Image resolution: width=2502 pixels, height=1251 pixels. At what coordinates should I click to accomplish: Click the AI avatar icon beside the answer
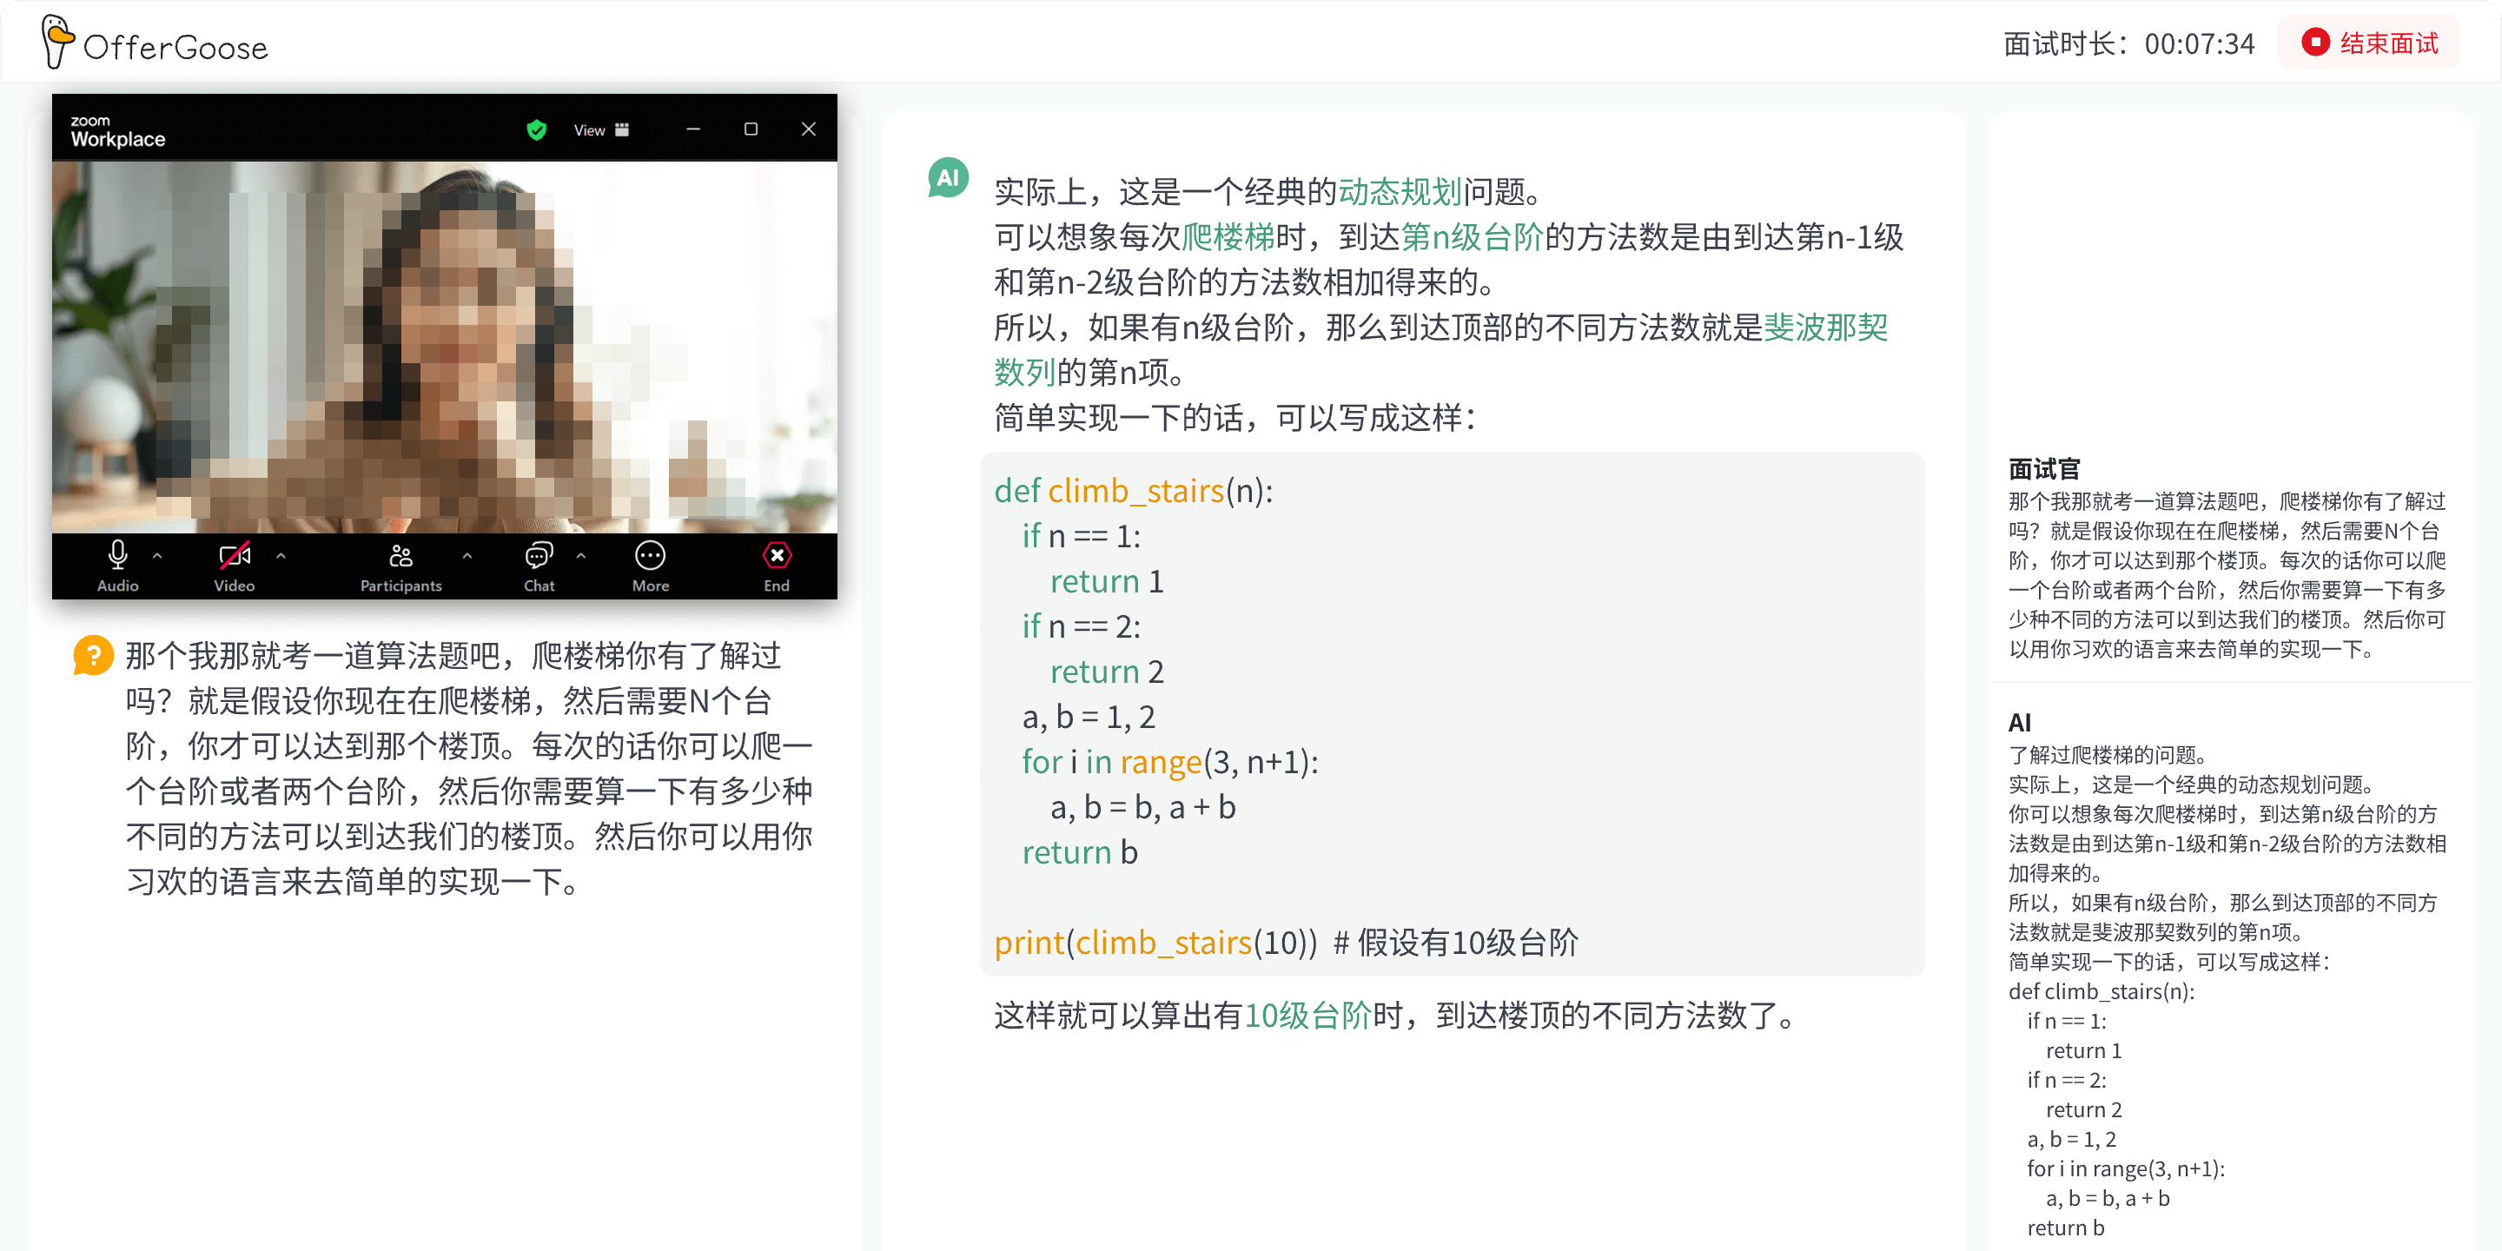point(947,178)
